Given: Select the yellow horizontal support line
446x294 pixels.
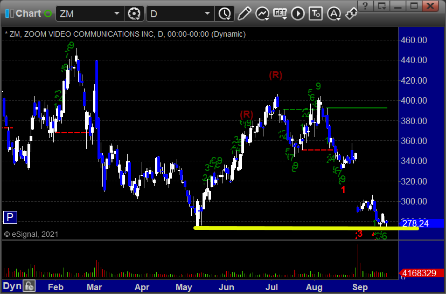Looking at the screenshot, I should pos(306,228).
